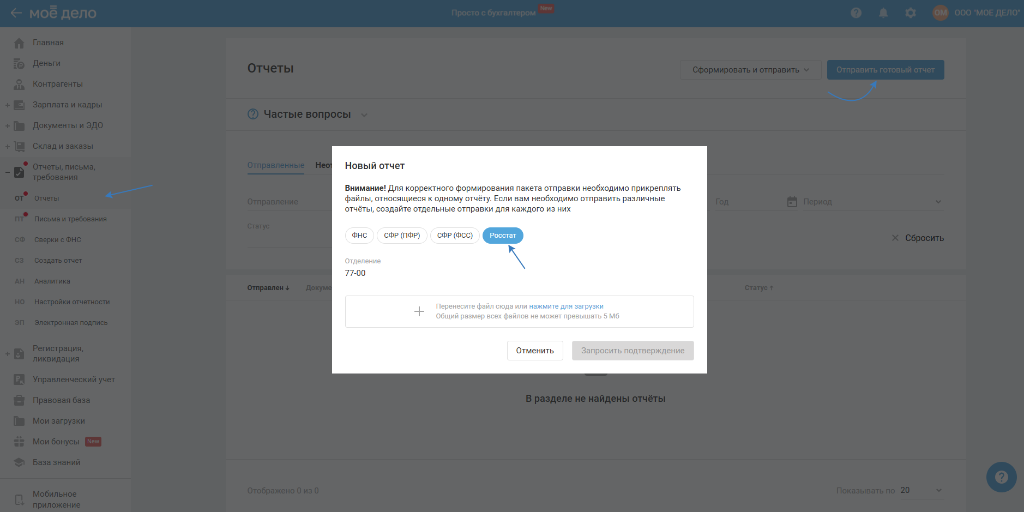
Task: Click the ООО "МОЕ ДЕЛО" company name
Action: [x=987, y=13]
